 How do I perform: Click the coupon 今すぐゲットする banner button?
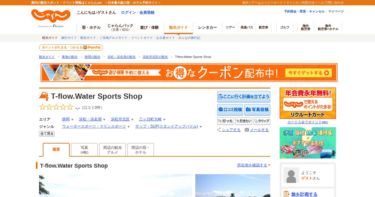coord(308,73)
